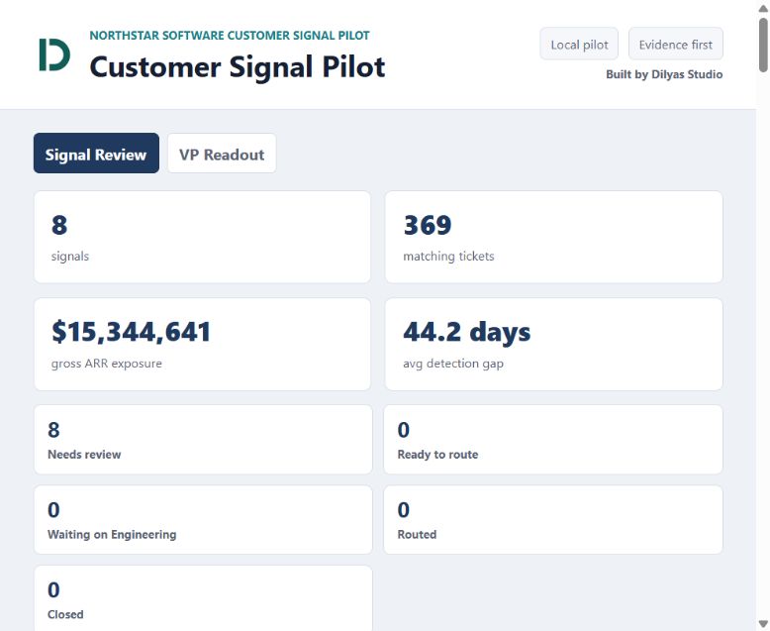This screenshot has height=631, width=770.
Task: Click the 369 matching tickets card
Action: tap(554, 237)
